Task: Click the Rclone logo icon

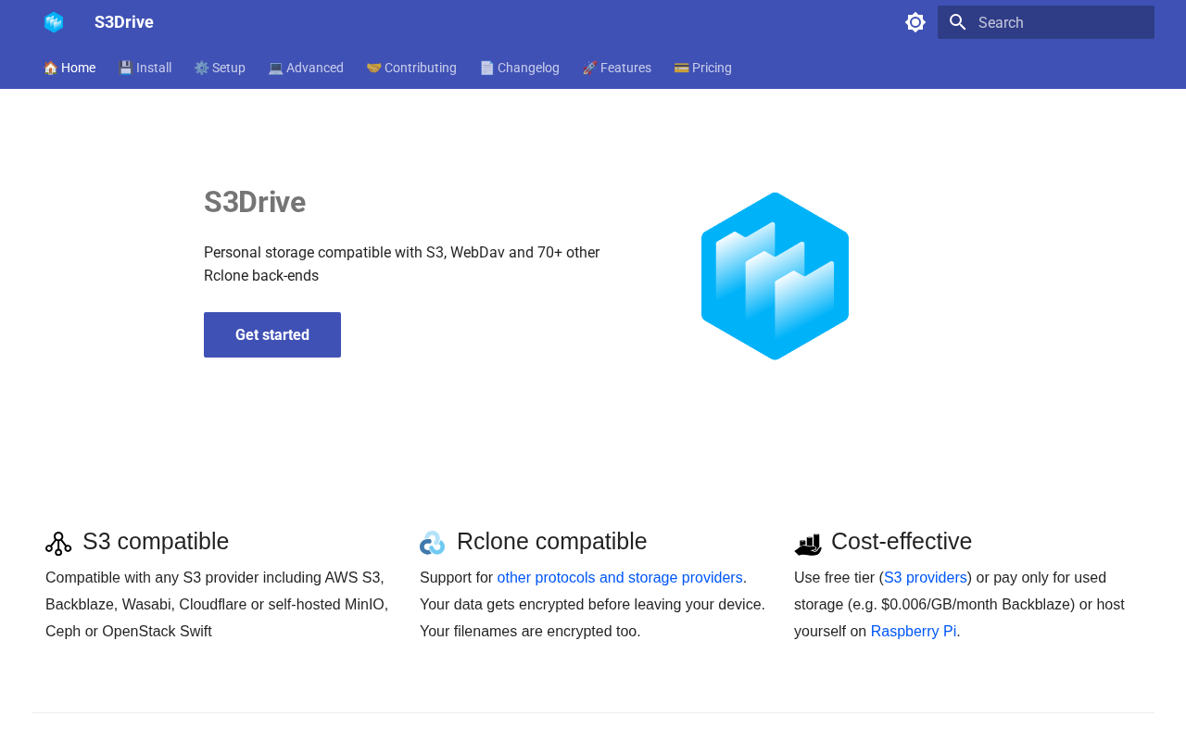Action: click(433, 543)
